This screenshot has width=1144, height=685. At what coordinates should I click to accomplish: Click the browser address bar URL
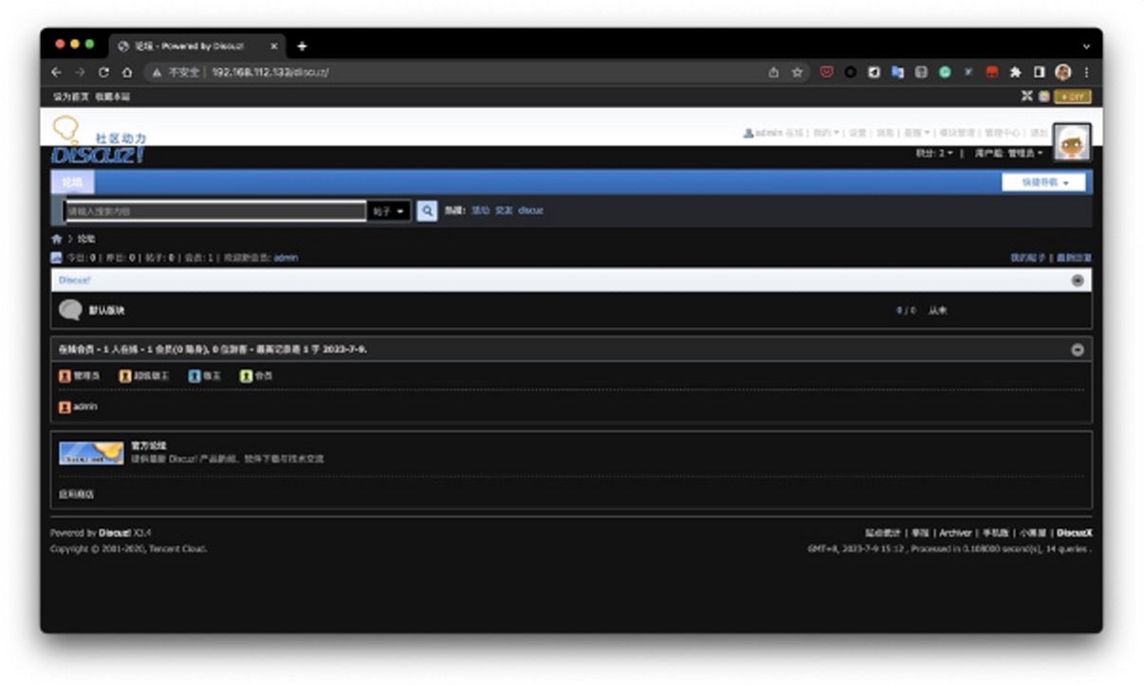tap(270, 72)
